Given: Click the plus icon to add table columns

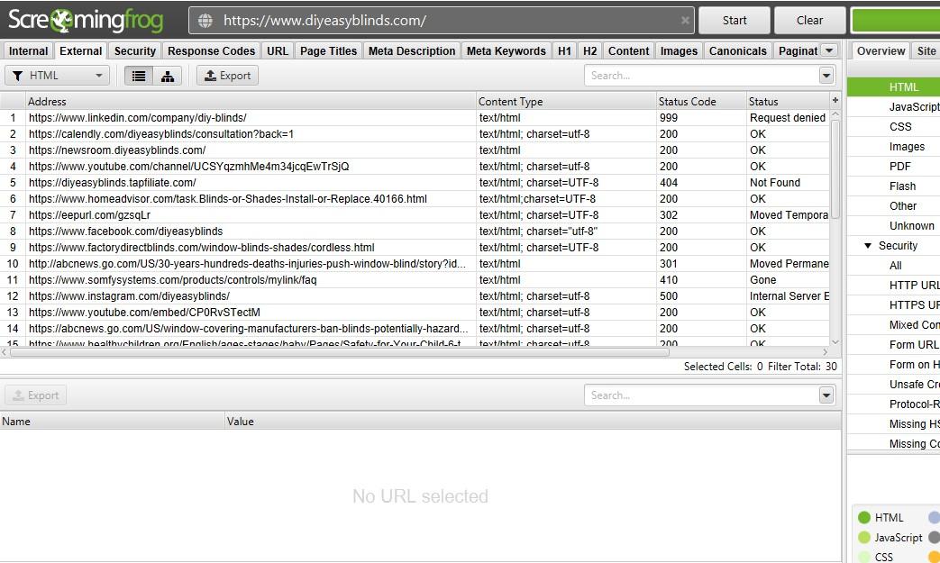Looking at the screenshot, I should tap(834, 99).
